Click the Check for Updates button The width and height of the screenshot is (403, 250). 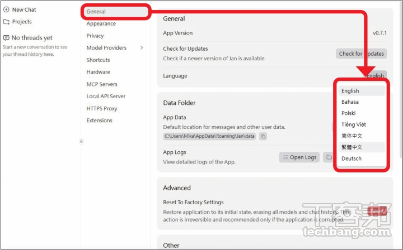click(x=361, y=54)
